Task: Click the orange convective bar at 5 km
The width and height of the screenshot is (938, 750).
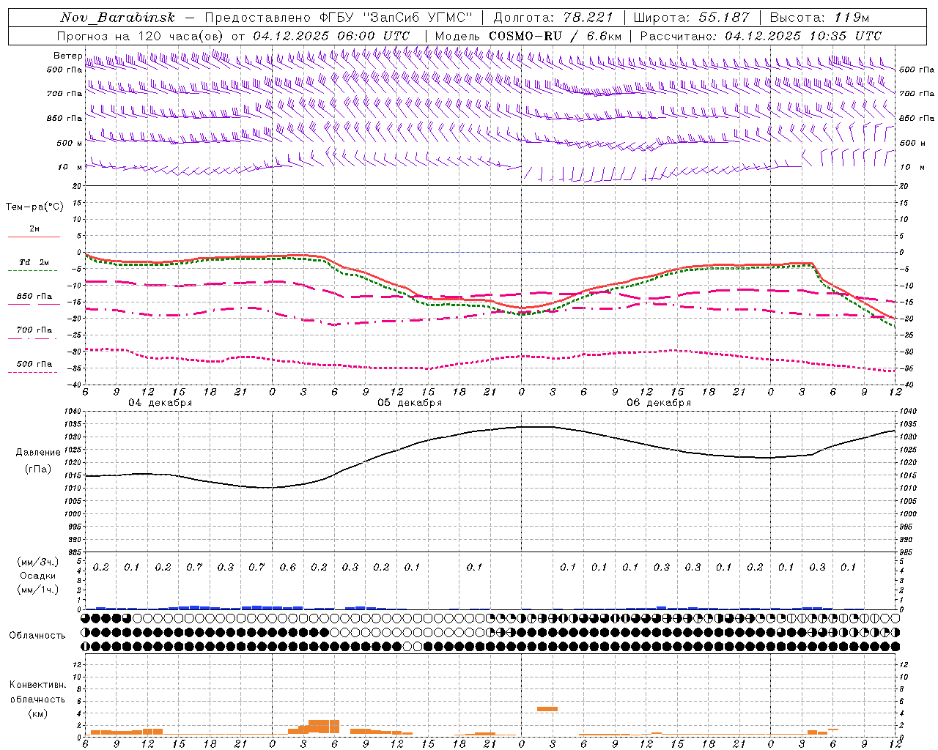Action: (547, 709)
